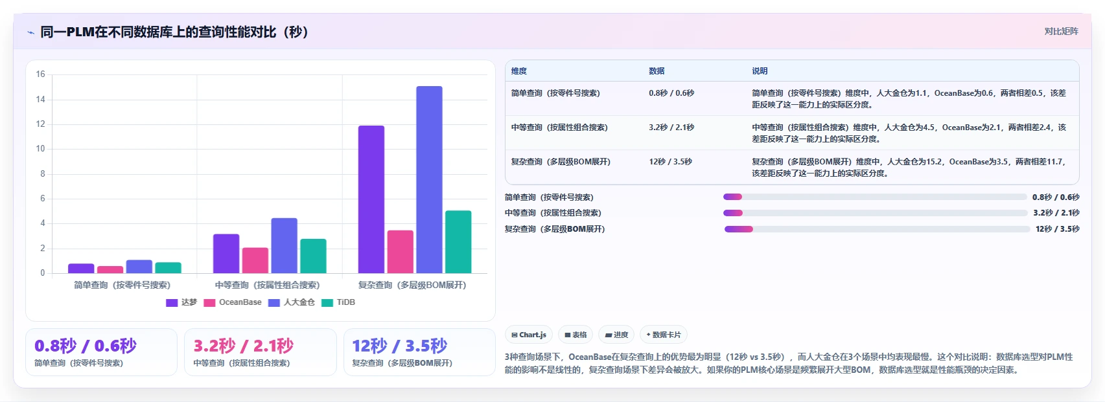Click the description mentioning 人大金仓为1.1
The height and width of the screenshot is (402, 1105).
909,99
